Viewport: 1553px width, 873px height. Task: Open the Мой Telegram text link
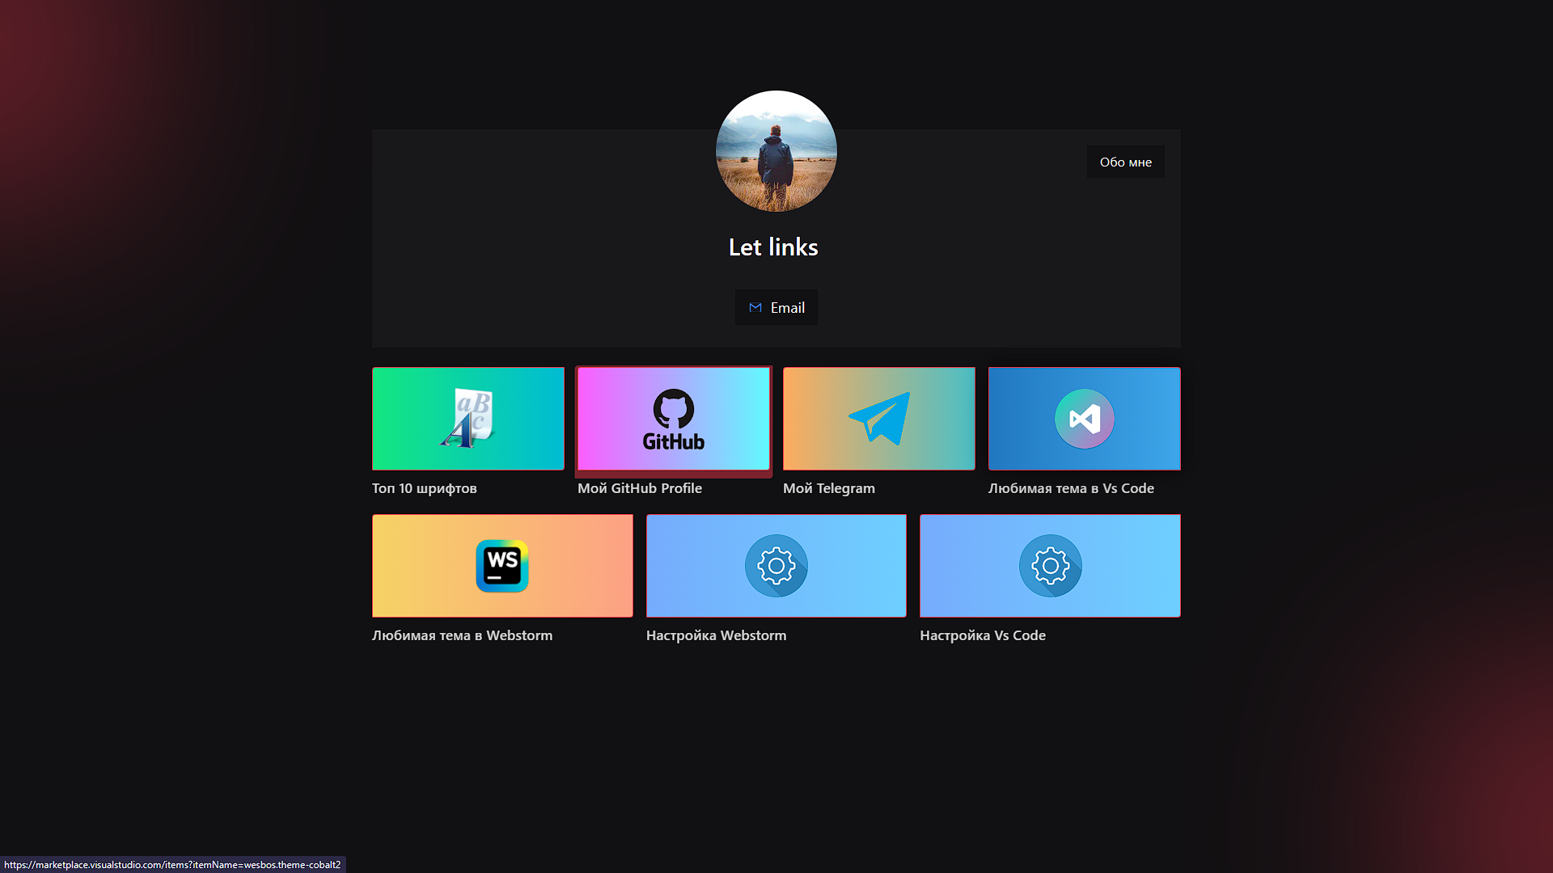[829, 488]
